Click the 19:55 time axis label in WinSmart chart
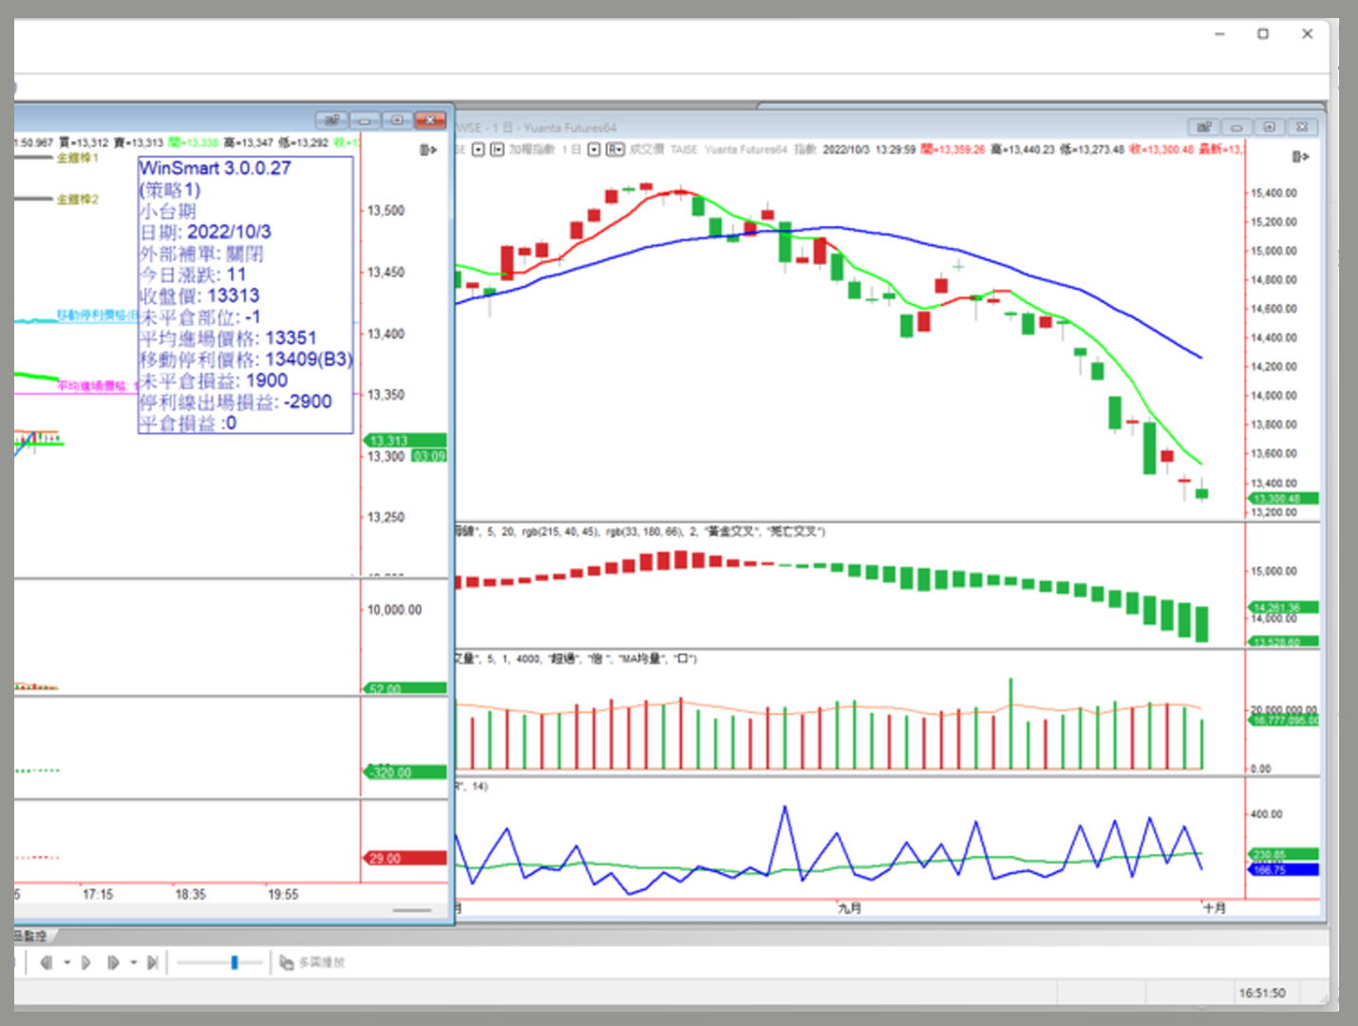 (283, 894)
